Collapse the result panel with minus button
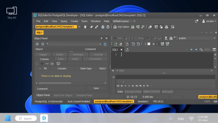218x123 pixels. click(x=114, y=77)
